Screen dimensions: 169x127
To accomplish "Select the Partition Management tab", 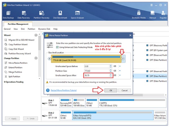I will [18, 24].
